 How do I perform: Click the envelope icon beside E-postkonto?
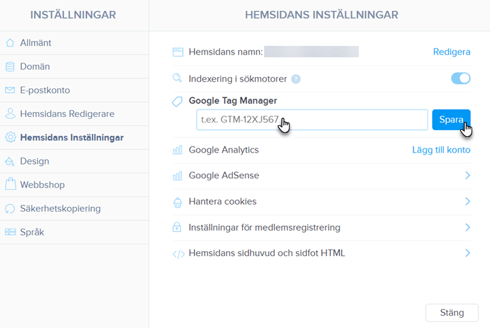[x=10, y=91]
